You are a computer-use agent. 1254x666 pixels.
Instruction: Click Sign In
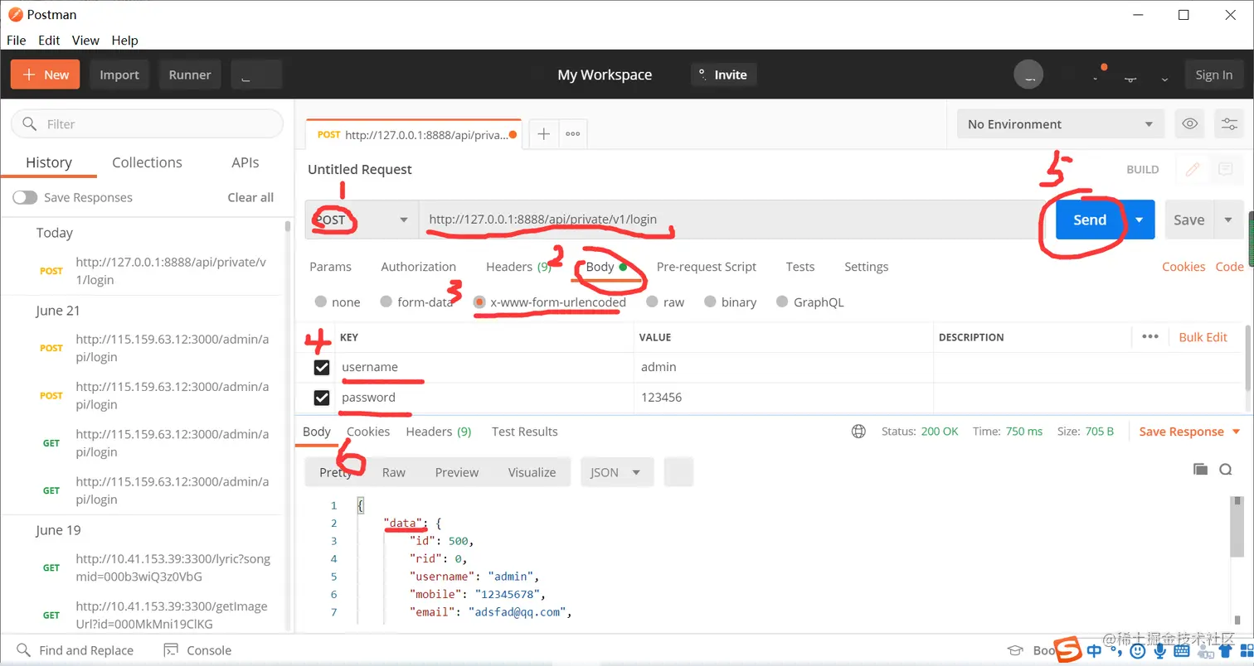point(1214,75)
